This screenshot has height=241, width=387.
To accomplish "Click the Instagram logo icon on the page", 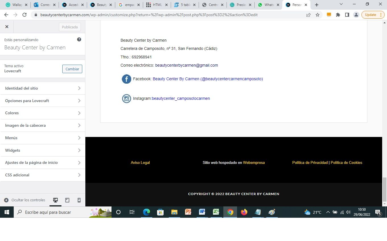I will click(126, 99).
